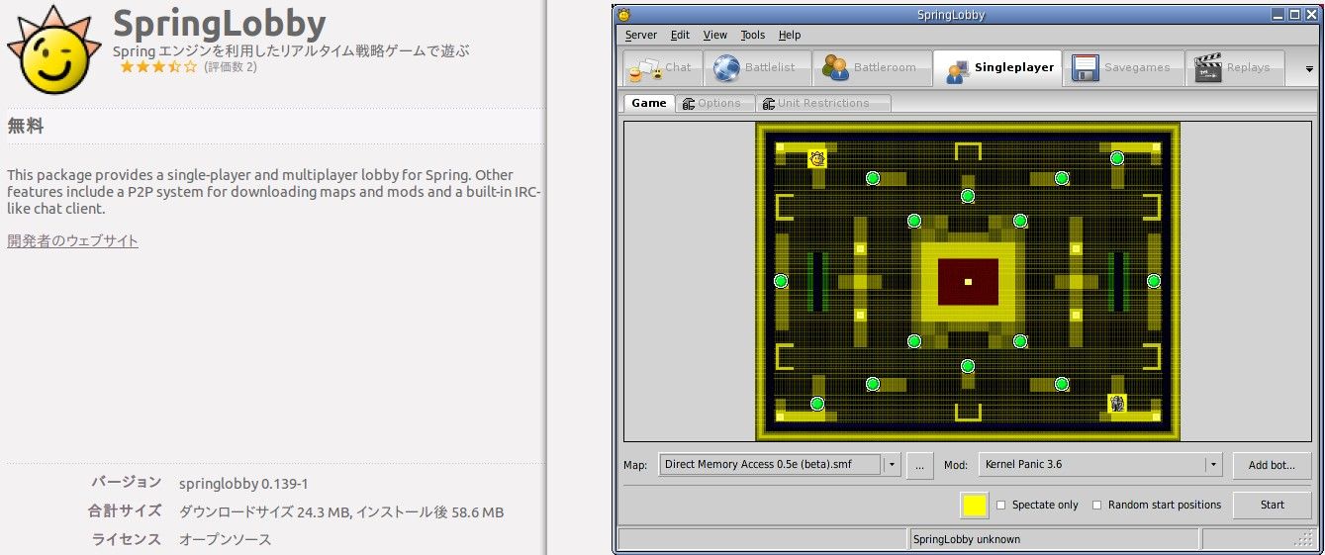Switch to the Replays tab
This screenshot has height=555, width=1325.
(x=1234, y=68)
